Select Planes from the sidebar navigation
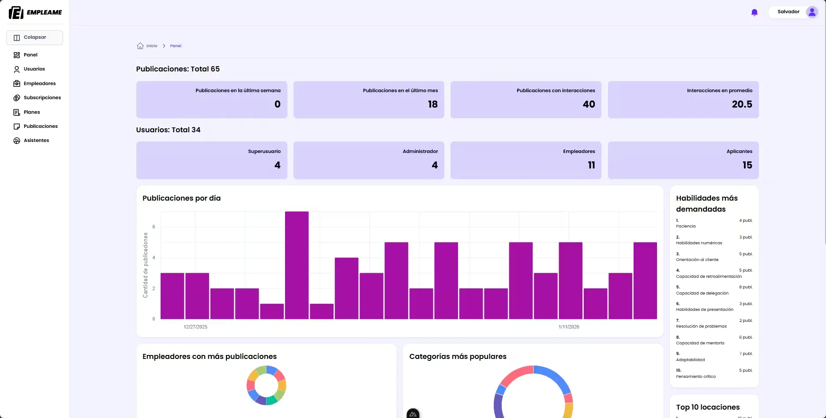 click(x=31, y=112)
